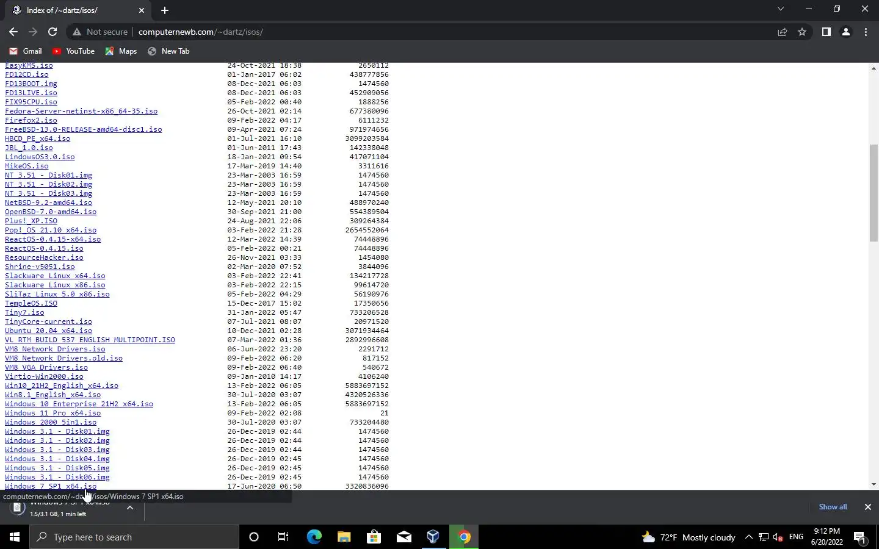
Task: Switch the ENG input language indicator
Action: 796,537
